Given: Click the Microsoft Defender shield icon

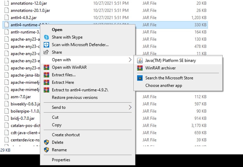Looking at the screenshot, I should point(46,45).
